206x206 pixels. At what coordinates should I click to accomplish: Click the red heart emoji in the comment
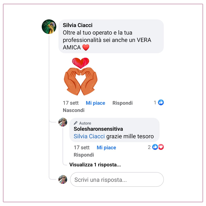click(x=86, y=47)
